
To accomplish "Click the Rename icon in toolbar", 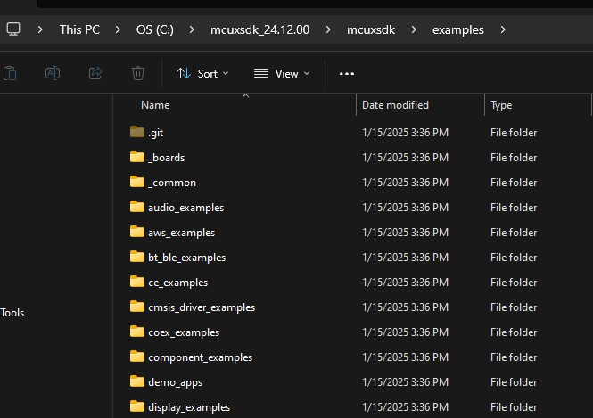I will click(53, 73).
